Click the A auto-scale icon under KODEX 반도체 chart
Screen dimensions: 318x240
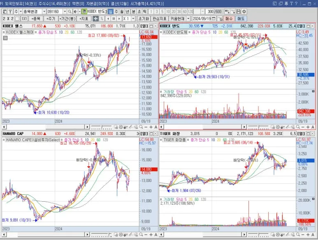coord(313,127)
